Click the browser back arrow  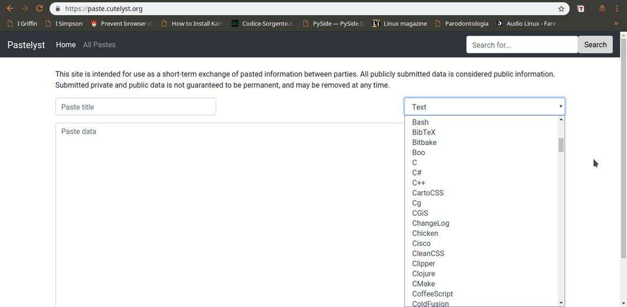coord(9,9)
